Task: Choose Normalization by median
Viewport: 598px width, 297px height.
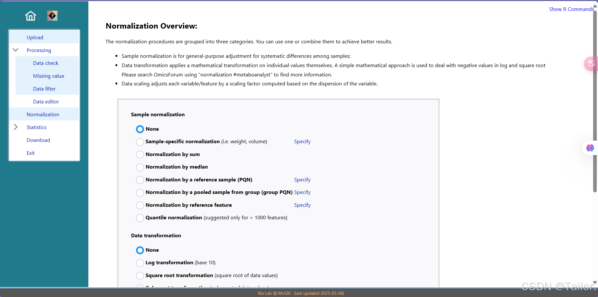Action: [x=140, y=167]
